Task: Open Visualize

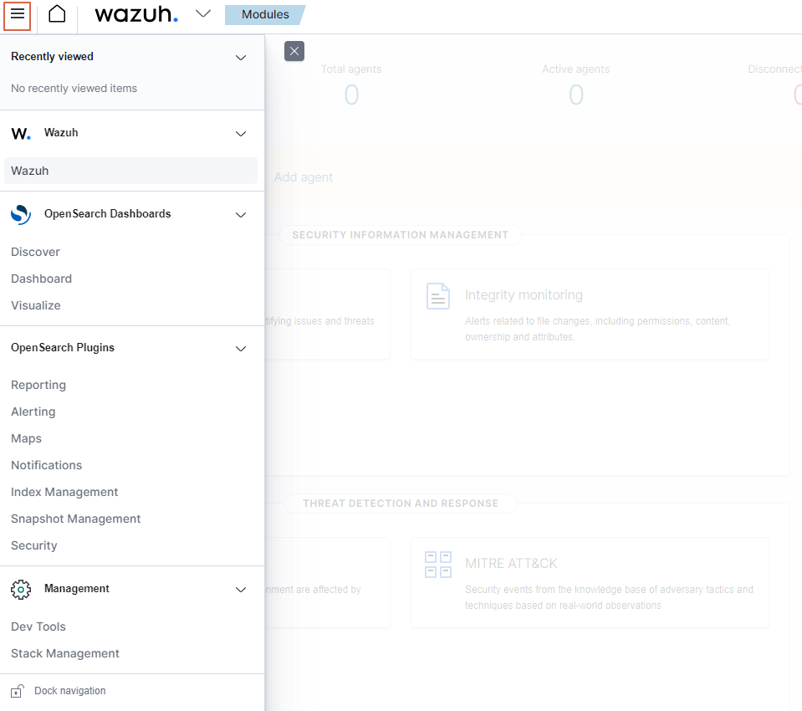Action: coord(36,305)
